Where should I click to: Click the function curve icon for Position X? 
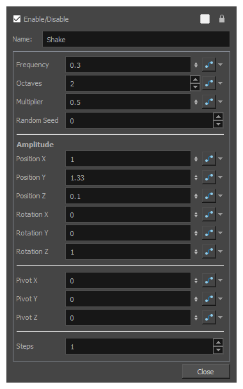click(x=208, y=159)
